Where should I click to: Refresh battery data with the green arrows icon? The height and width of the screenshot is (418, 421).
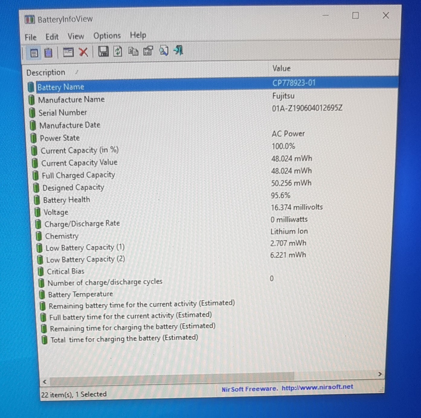[x=118, y=51]
